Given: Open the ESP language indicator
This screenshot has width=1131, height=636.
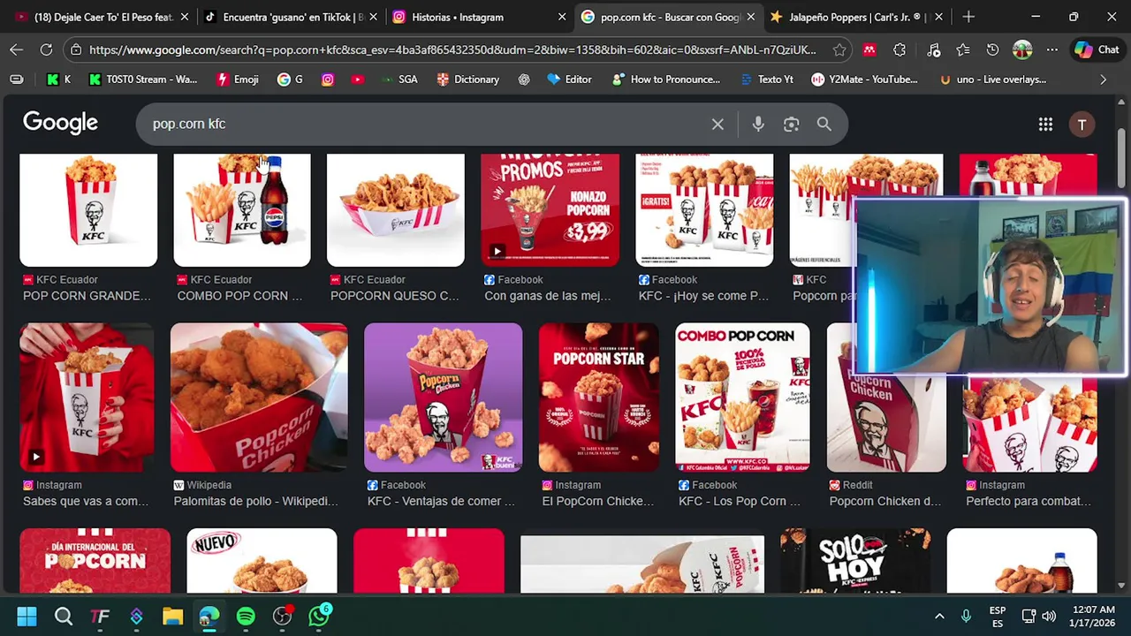Looking at the screenshot, I should [x=998, y=617].
